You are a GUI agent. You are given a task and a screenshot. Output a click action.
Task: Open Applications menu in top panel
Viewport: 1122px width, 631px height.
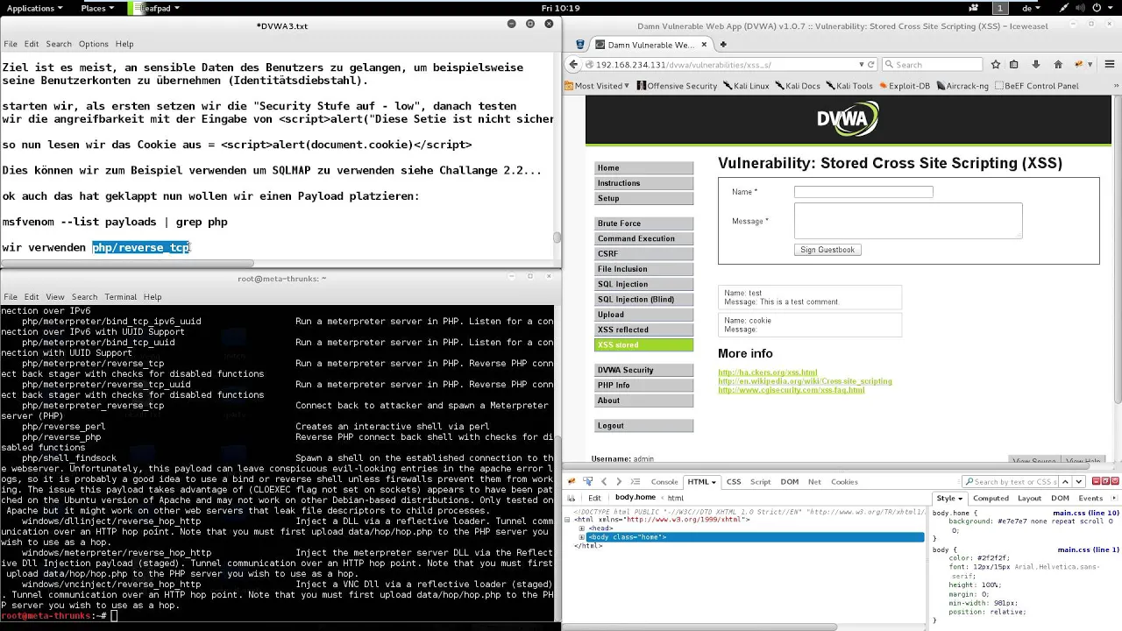pyautogui.click(x=34, y=8)
